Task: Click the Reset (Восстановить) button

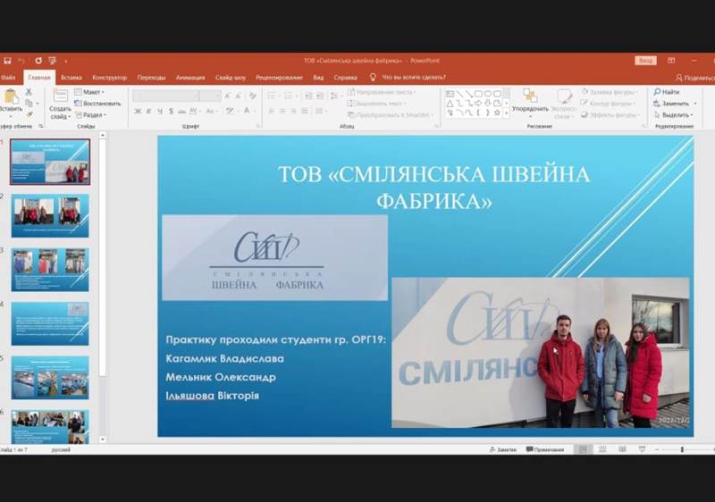Action: 99,103
